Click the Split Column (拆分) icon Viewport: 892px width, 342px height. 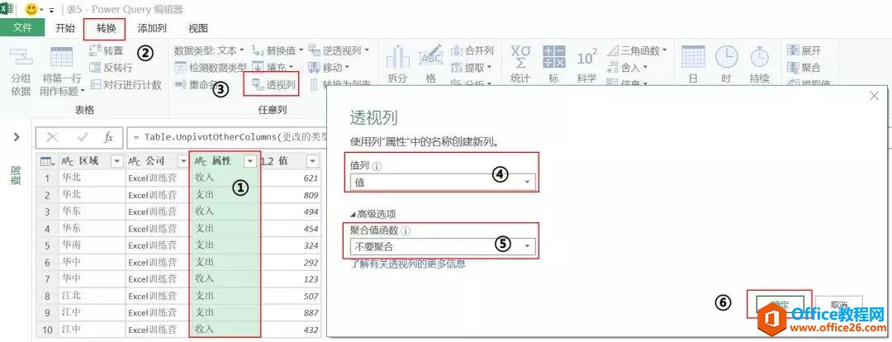click(397, 58)
